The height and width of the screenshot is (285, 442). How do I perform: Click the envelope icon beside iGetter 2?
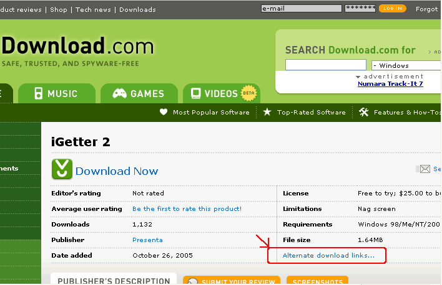coord(425,169)
